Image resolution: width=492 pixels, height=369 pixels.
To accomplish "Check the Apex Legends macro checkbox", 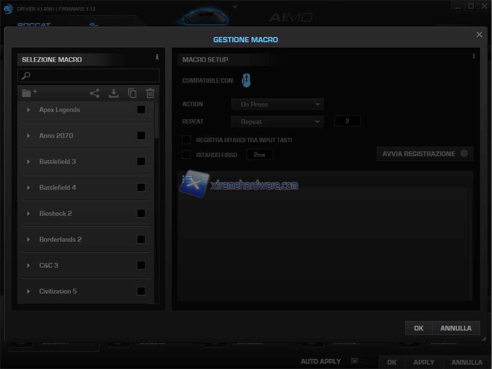I will click(x=141, y=110).
